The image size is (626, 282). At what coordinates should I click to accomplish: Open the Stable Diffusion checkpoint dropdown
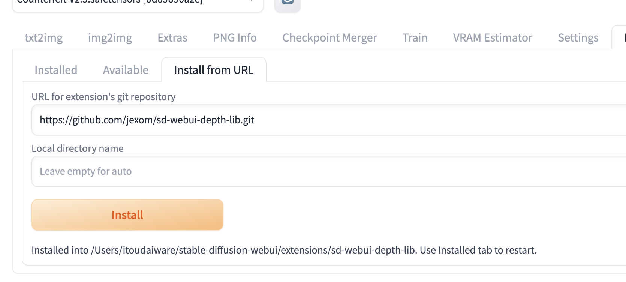(138, 4)
